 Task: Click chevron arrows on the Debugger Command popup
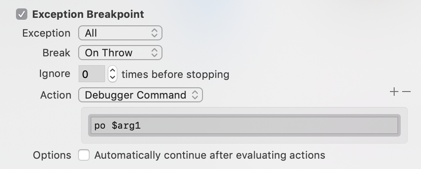[194, 95]
